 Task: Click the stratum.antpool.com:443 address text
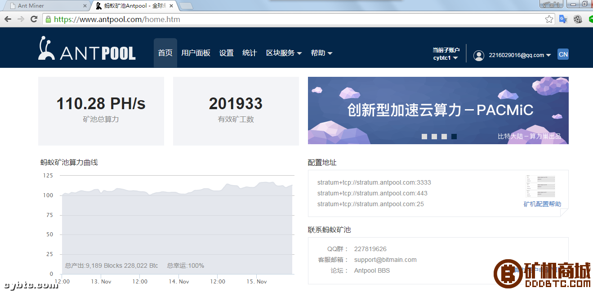372,193
